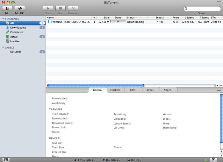The height and width of the screenshot is (162, 223).
Task: Select the Downloading filter in sidebar
Action: (23, 28)
